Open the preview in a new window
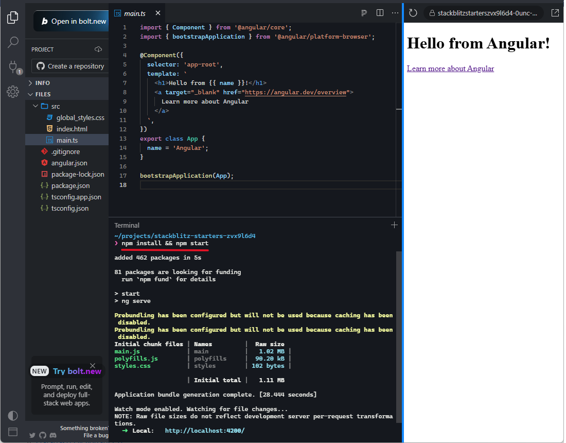This screenshot has width=566, height=443. [x=555, y=13]
